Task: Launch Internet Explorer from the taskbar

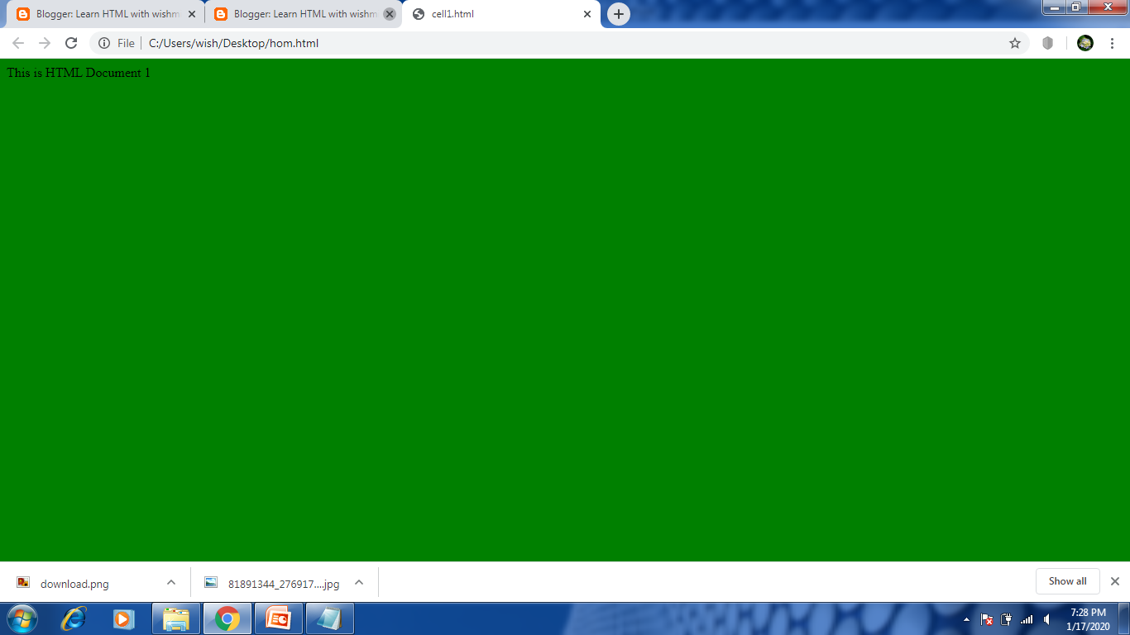Action: click(x=73, y=618)
